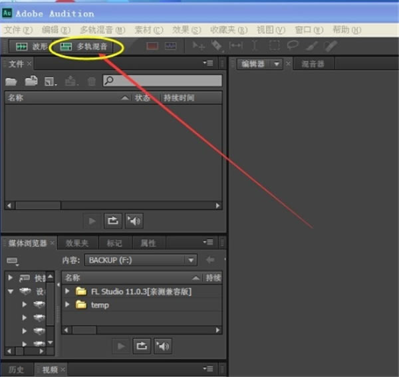
Task: Close the 文件 panel tab
Action: pos(29,63)
